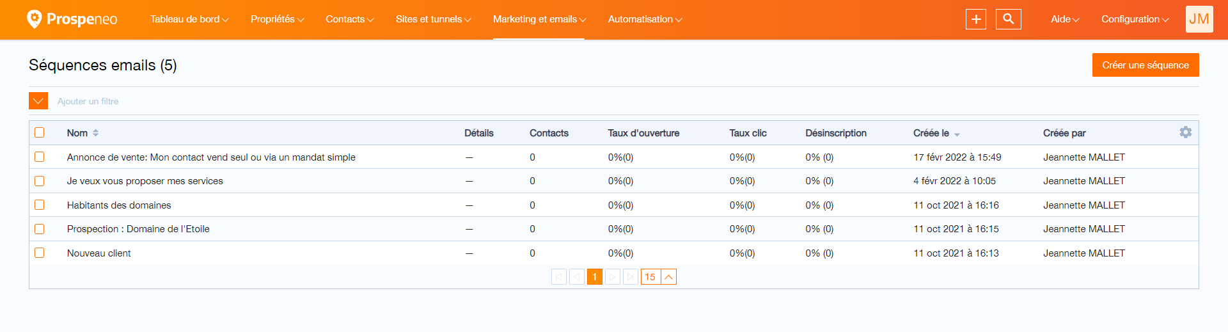Click date 11 oct 2021 à 16:15
This screenshot has width=1228, height=332.
[956, 229]
